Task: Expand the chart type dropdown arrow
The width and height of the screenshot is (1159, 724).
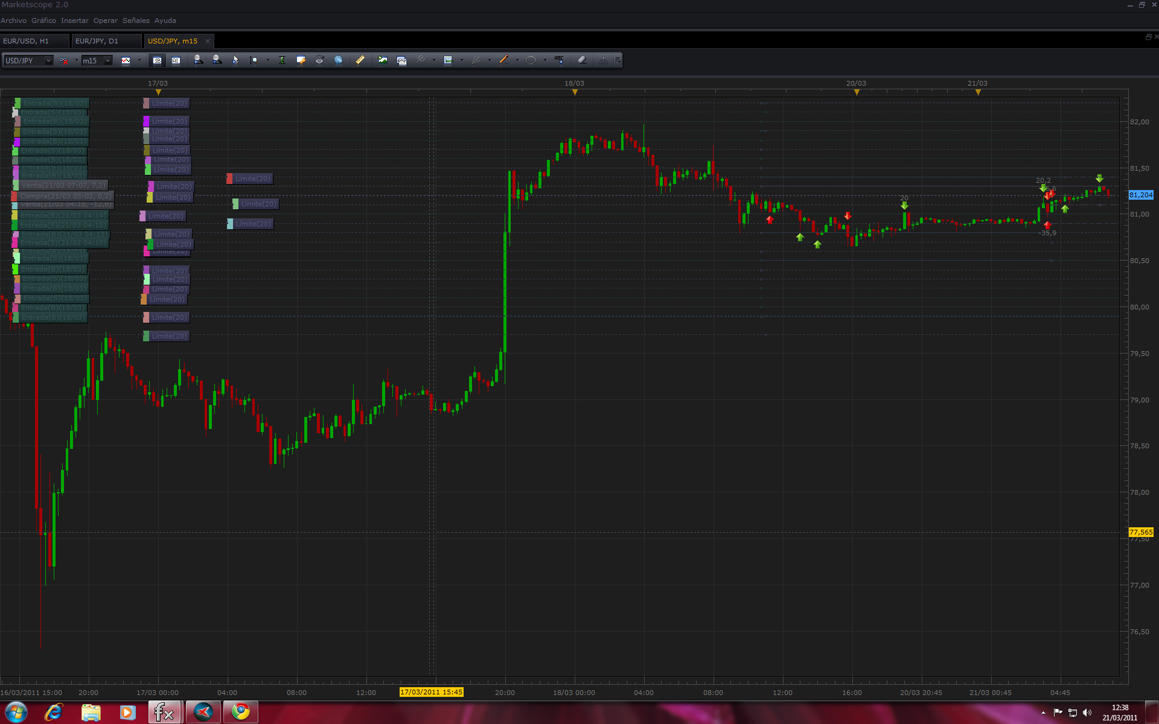Action: coord(139,60)
